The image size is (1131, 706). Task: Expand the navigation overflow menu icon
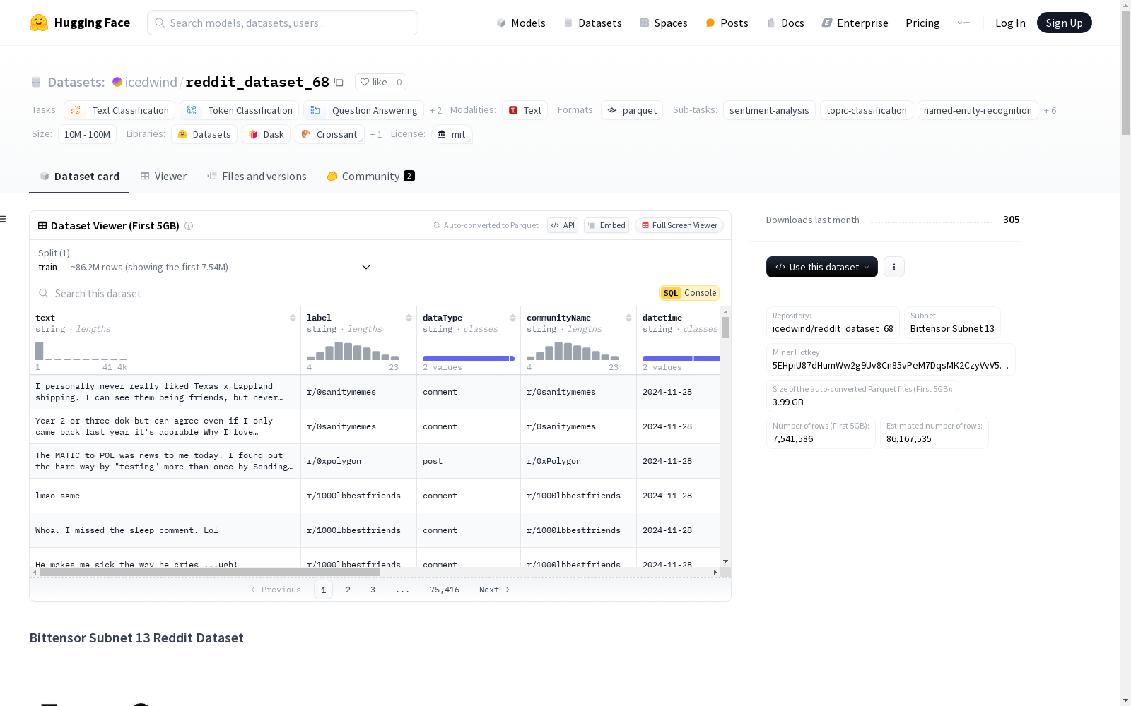(963, 23)
